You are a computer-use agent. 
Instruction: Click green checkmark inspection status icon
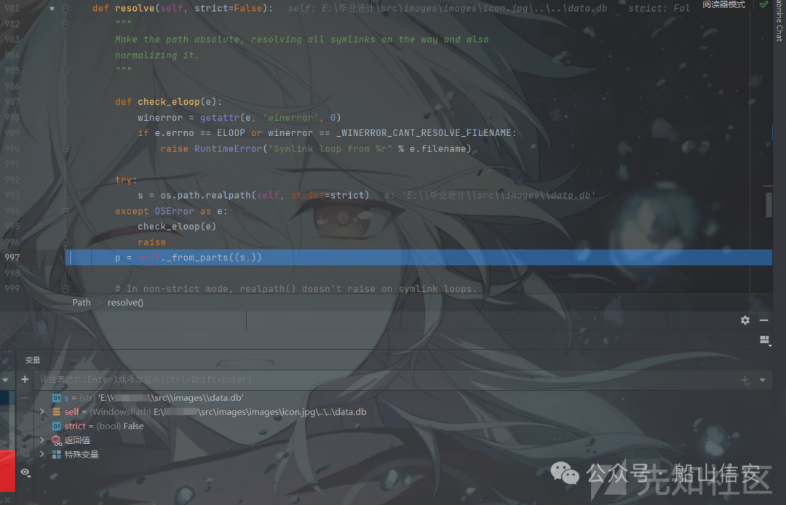(763, 4)
